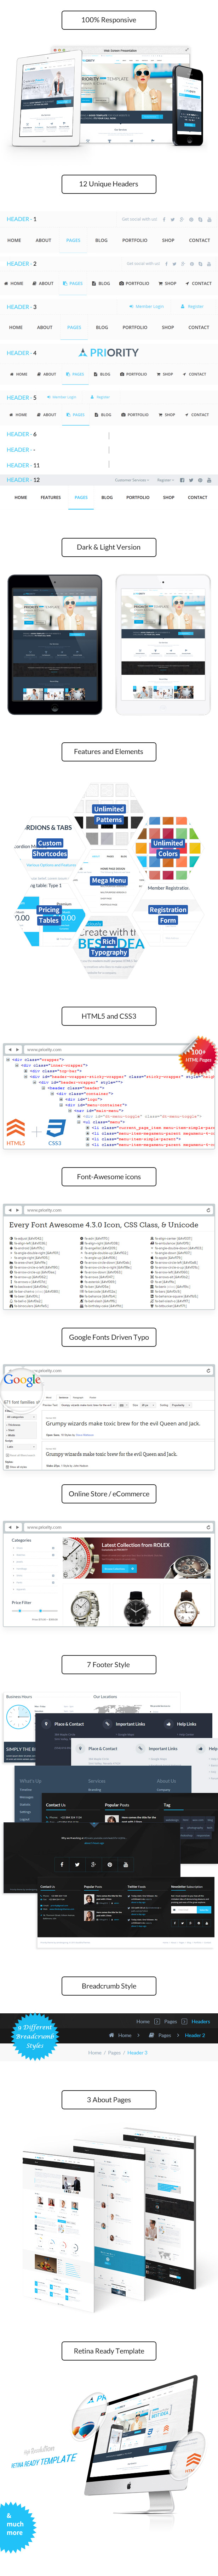Click the light version tablet preview
The width and height of the screenshot is (218, 2576).
click(164, 645)
